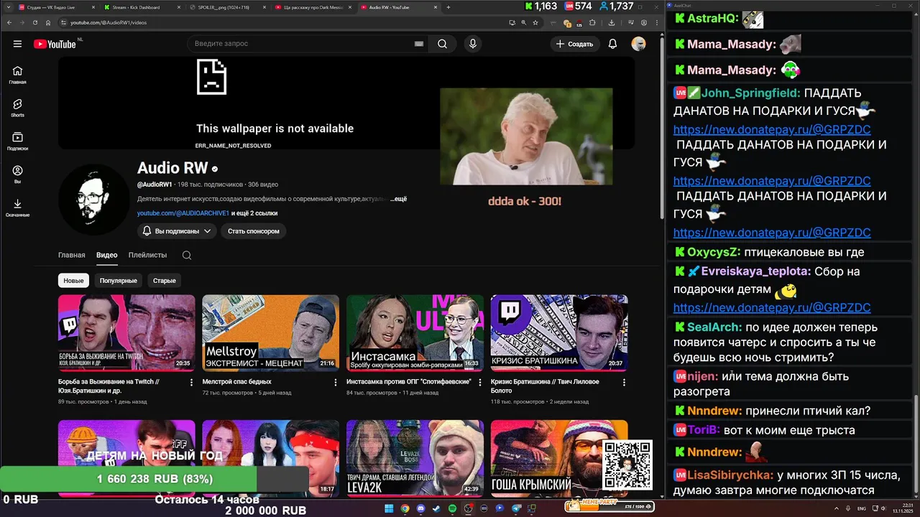Go to the YouTube logo homepage
Image resolution: width=920 pixels, height=517 pixels.
(x=55, y=44)
